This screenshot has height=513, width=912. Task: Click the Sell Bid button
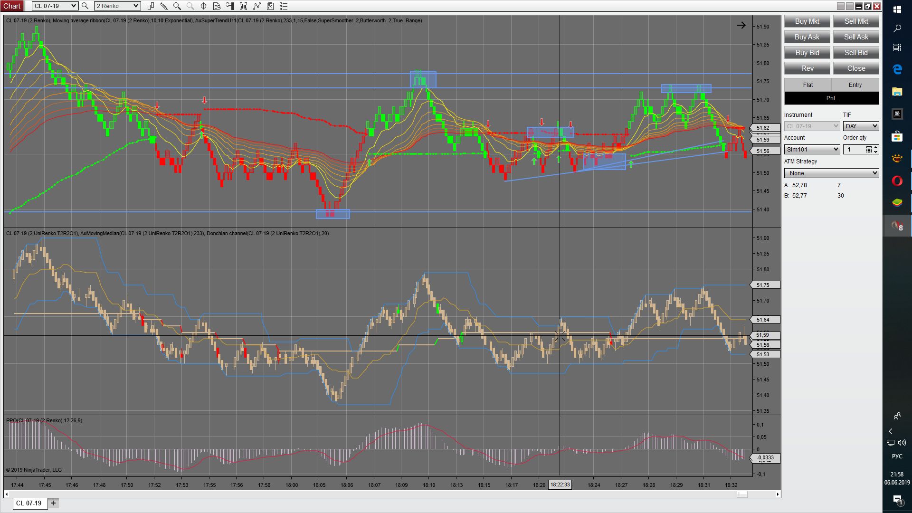856,53
